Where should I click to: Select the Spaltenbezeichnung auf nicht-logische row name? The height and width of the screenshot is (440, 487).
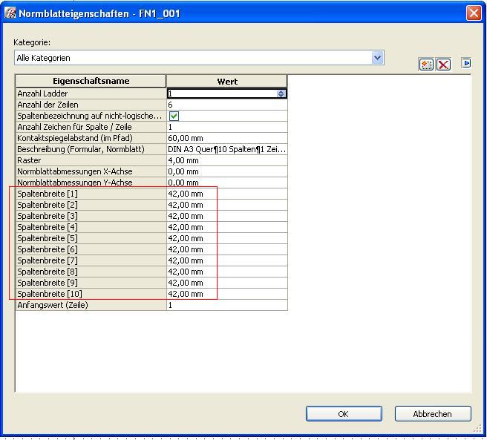91,116
